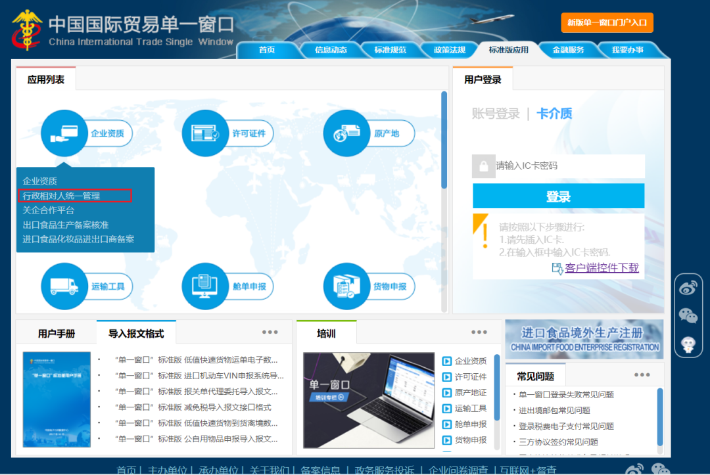The image size is (710, 475).
Task: Open 进出境邮包常见问题 link
Action: point(554,411)
